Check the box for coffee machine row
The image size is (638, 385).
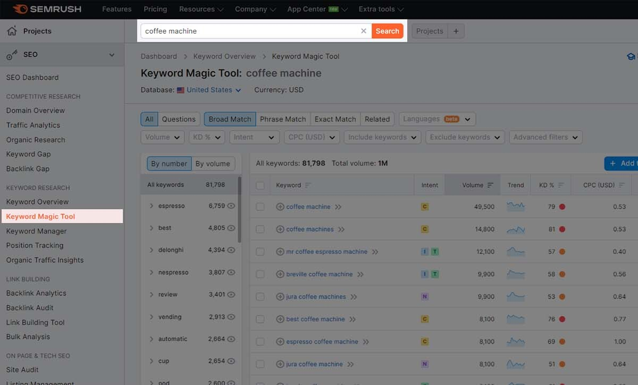click(260, 207)
